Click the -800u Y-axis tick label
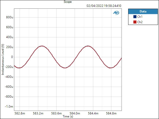159x119 pixels. pyautogui.click(x=9, y=97)
